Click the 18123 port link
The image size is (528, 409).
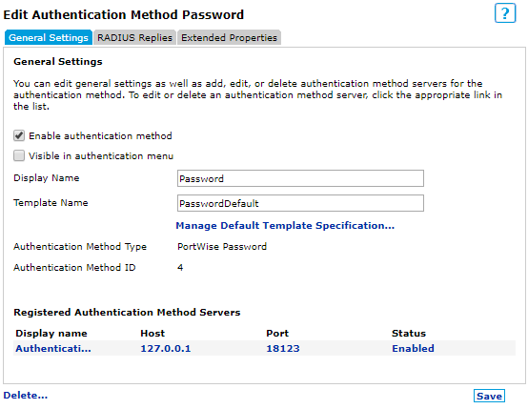point(283,348)
